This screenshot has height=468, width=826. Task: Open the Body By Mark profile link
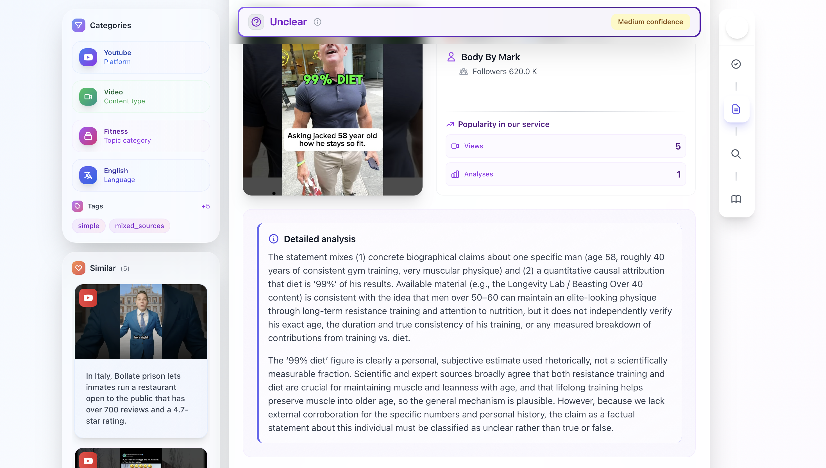pos(491,57)
